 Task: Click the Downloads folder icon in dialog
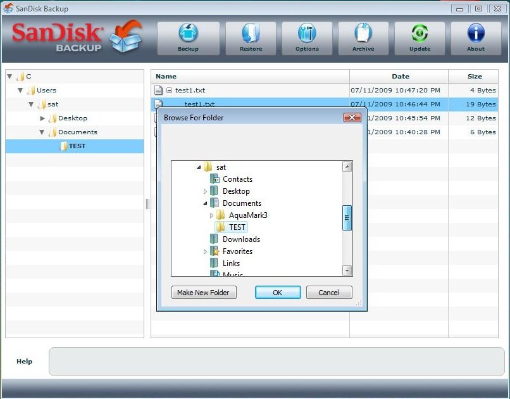pyautogui.click(x=214, y=239)
